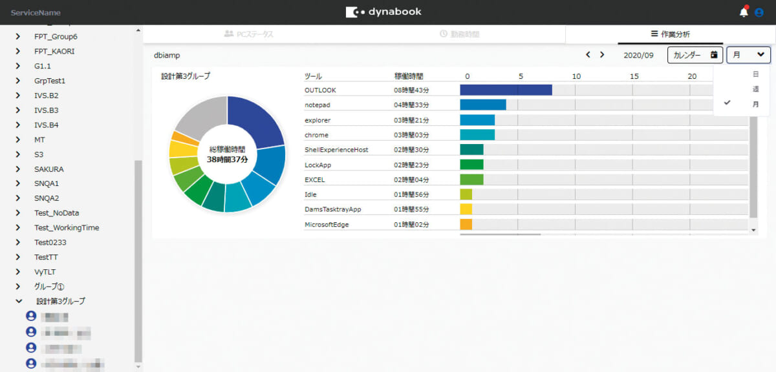Select the third user avatar in the group

(x=30, y=347)
